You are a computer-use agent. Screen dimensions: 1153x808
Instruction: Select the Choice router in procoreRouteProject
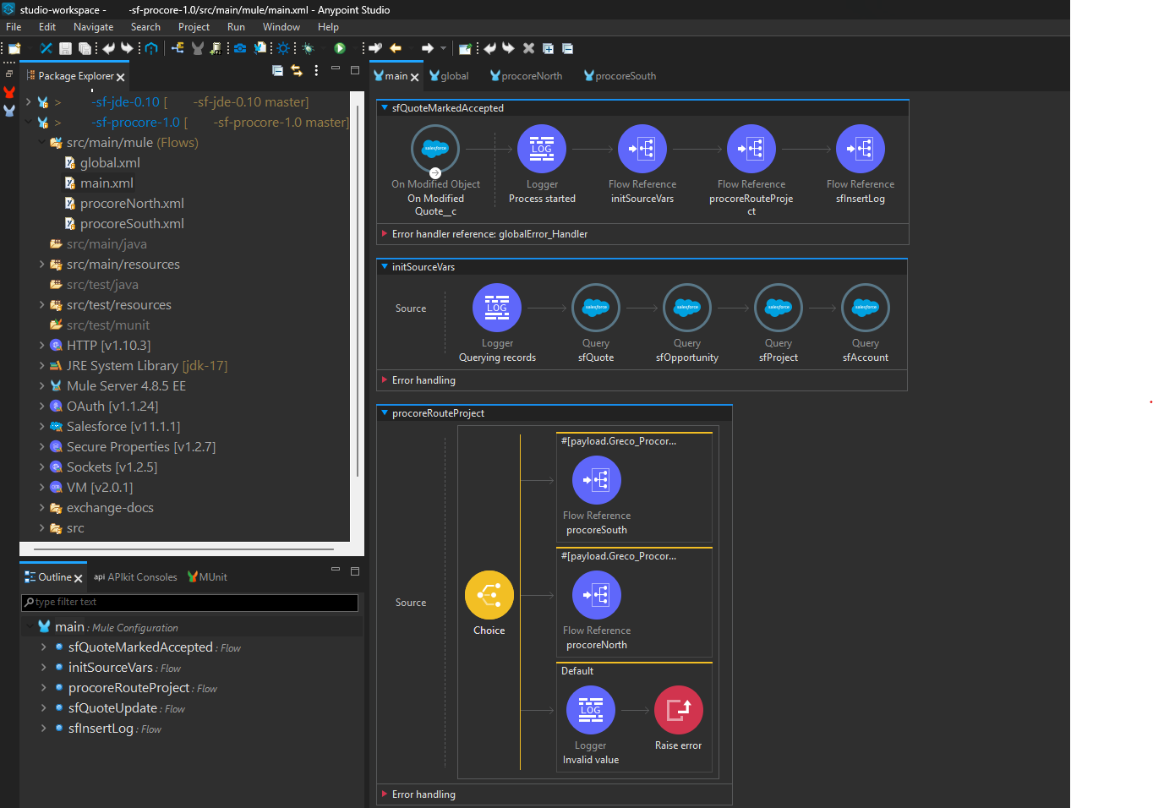[489, 594]
